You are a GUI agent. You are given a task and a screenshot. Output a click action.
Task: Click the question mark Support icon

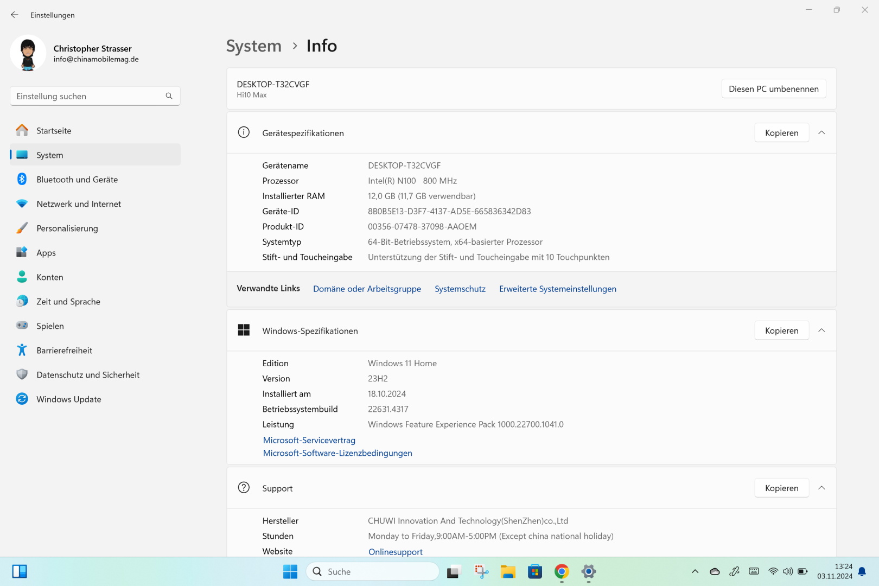[244, 487]
